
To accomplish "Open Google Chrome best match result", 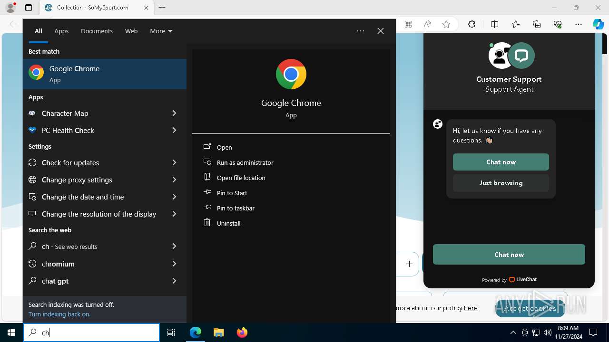I will [105, 74].
